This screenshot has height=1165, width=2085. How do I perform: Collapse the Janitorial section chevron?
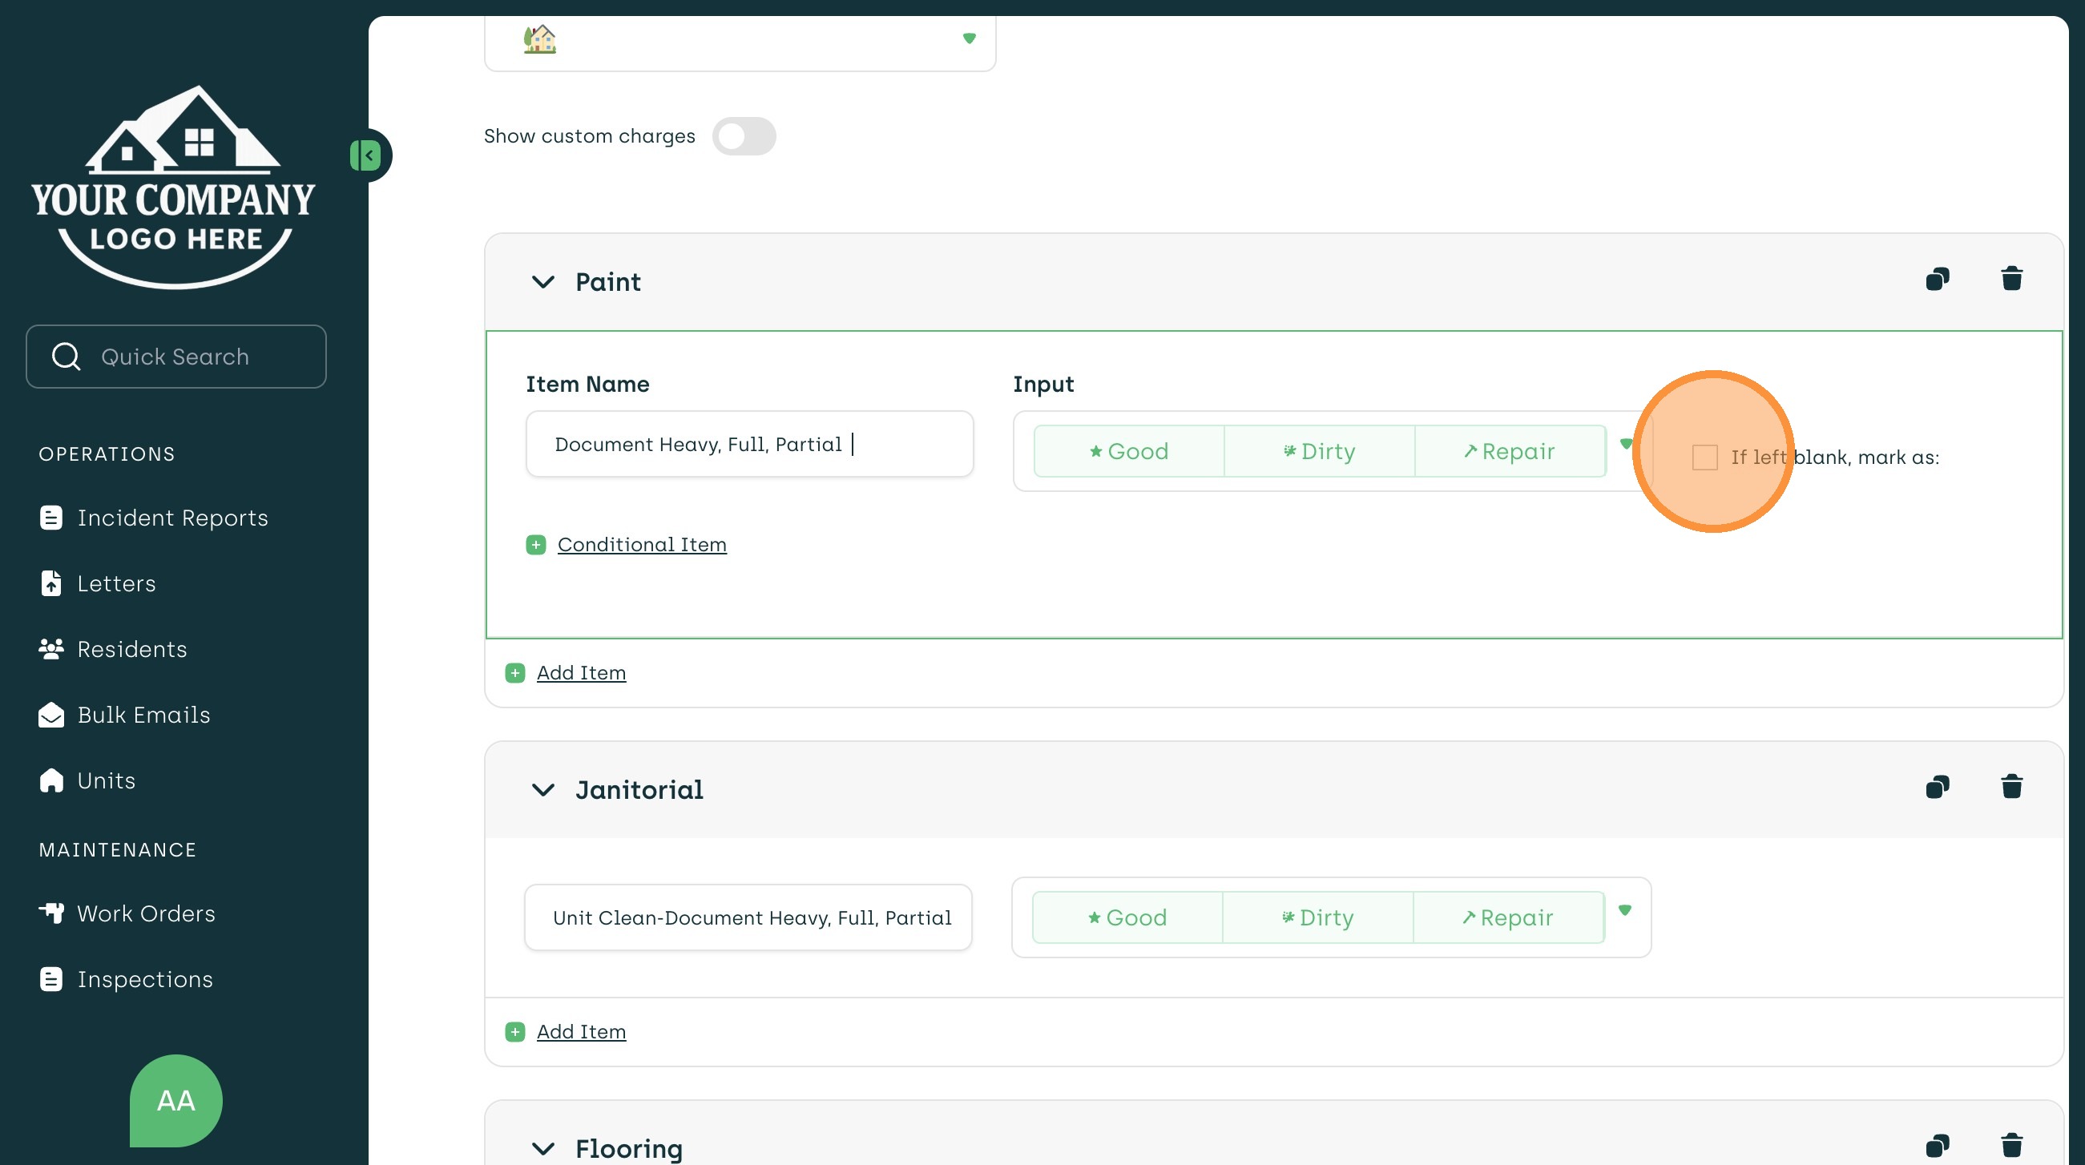pyautogui.click(x=543, y=789)
